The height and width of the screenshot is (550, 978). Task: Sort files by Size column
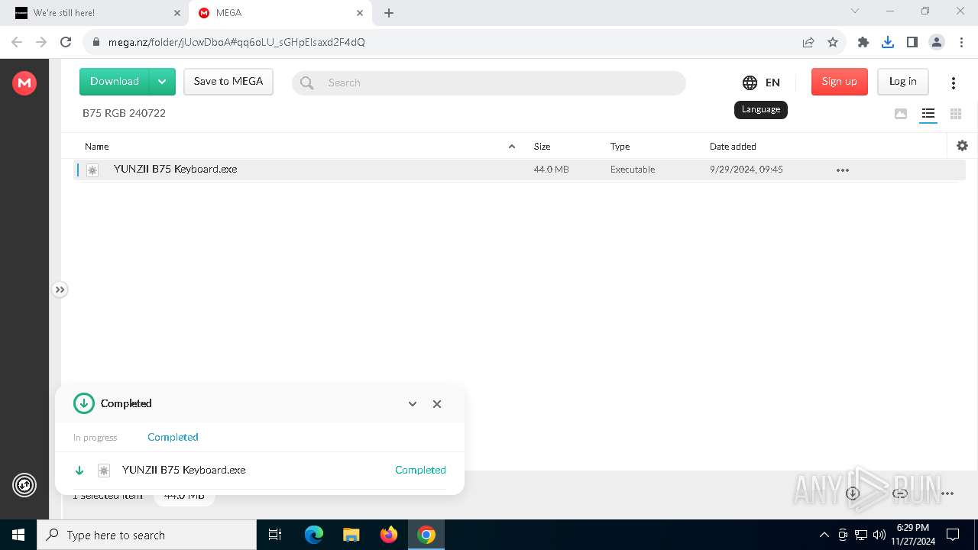point(542,147)
